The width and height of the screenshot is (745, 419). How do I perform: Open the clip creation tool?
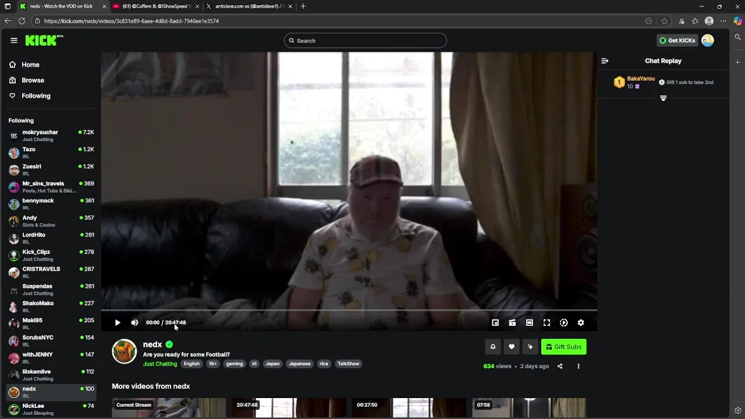coord(512,322)
